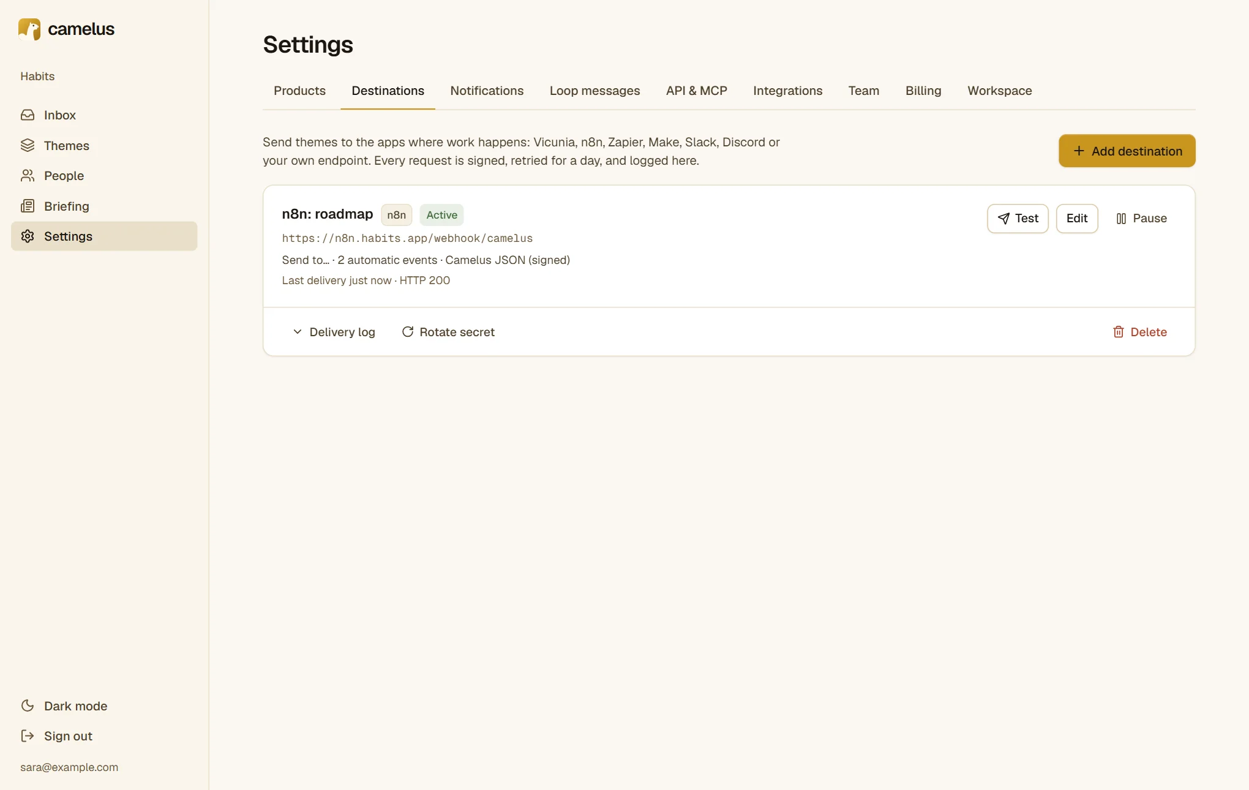This screenshot has height=790, width=1249.
Task: Click the Inbox tray icon
Action: pos(28,115)
